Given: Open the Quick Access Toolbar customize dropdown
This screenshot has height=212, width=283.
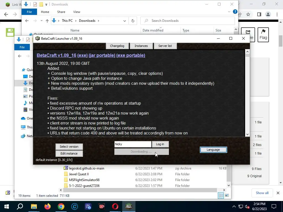Looking at the screenshot, I should (x=46, y=4).
